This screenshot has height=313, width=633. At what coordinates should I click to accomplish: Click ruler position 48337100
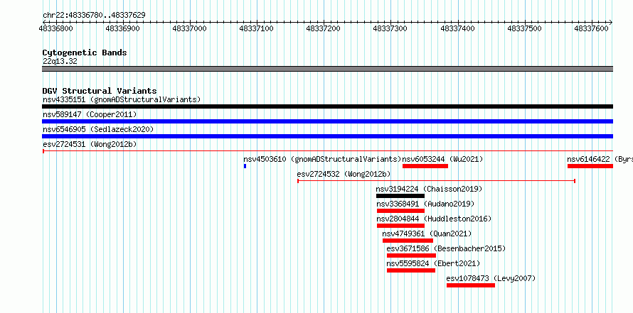pyautogui.click(x=256, y=28)
